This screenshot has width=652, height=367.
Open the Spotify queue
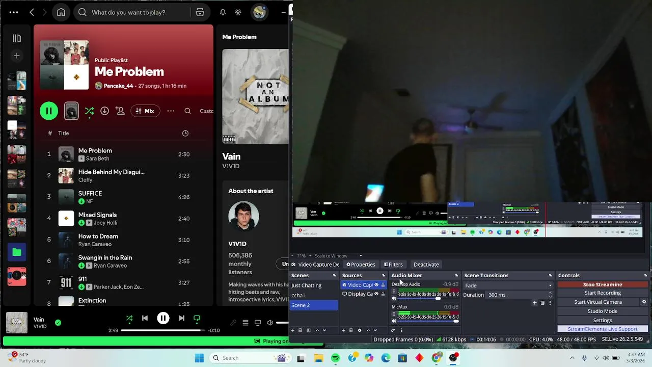[x=246, y=323]
